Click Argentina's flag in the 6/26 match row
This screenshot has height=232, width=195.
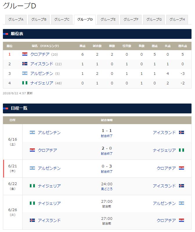pyautogui.click(x=181, y=203)
